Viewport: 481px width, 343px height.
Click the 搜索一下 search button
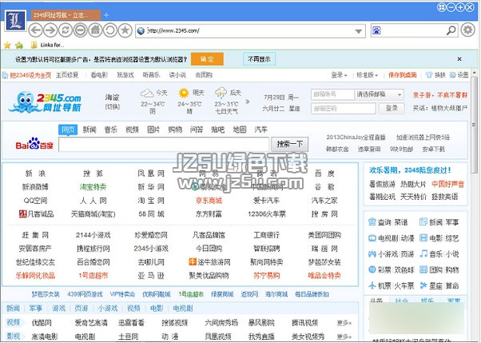pyautogui.click(x=289, y=144)
